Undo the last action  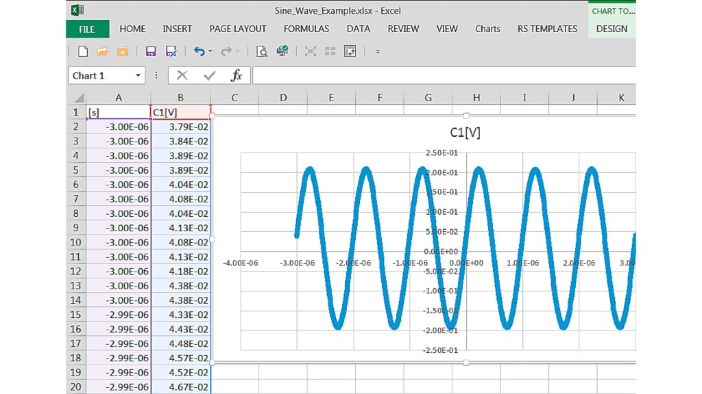point(199,51)
